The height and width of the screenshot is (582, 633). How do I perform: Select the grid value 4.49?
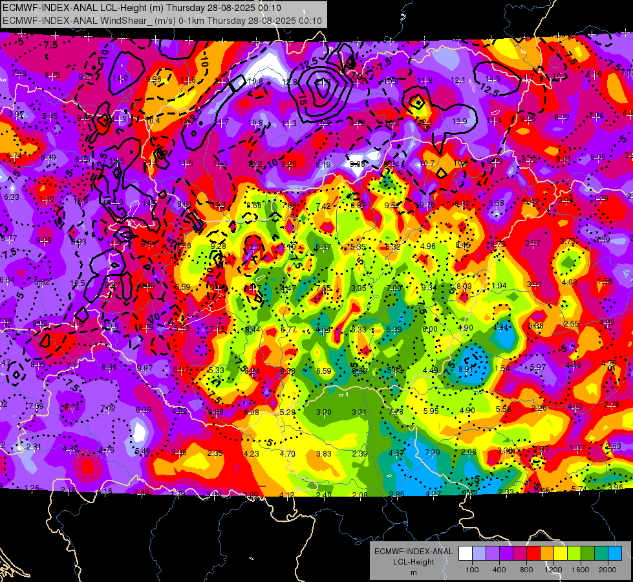pos(431,371)
